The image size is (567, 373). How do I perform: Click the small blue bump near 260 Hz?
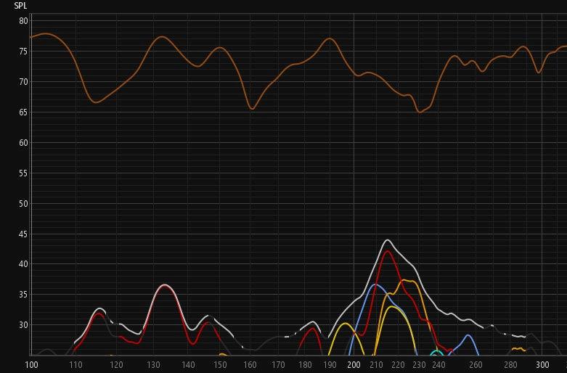pyautogui.click(x=469, y=336)
